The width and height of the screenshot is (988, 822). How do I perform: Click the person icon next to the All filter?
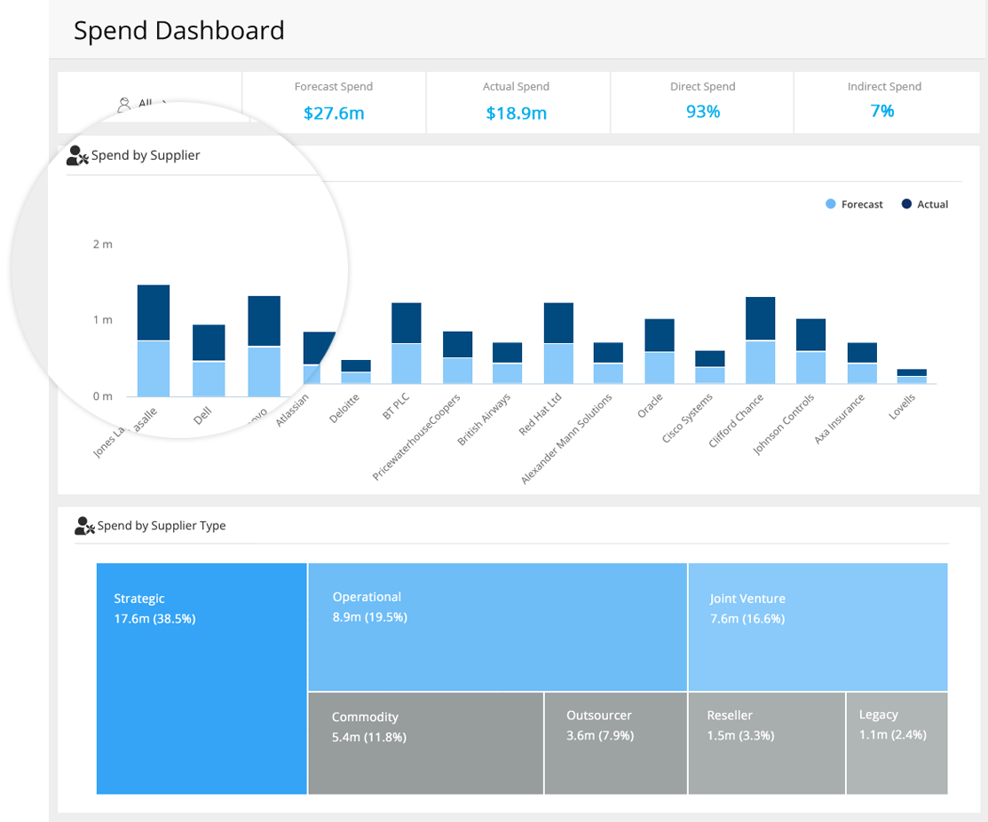[x=123, y=101]
